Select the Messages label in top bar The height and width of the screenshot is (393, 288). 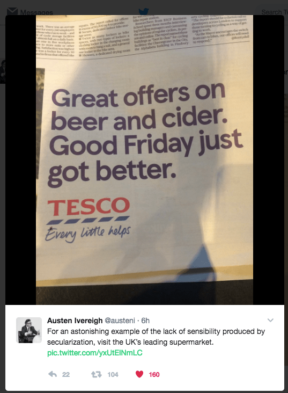pyautogui.click(x=36, y=12)
